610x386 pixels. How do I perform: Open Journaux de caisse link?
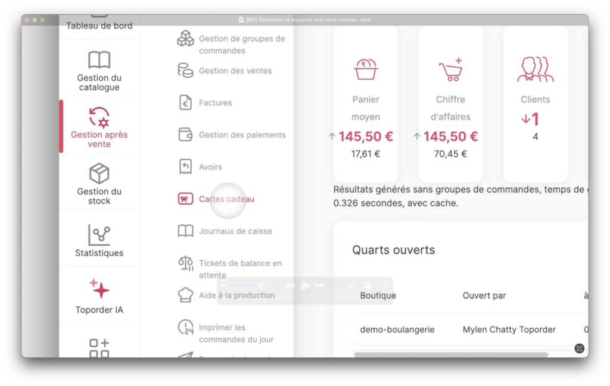coord(235,231)
